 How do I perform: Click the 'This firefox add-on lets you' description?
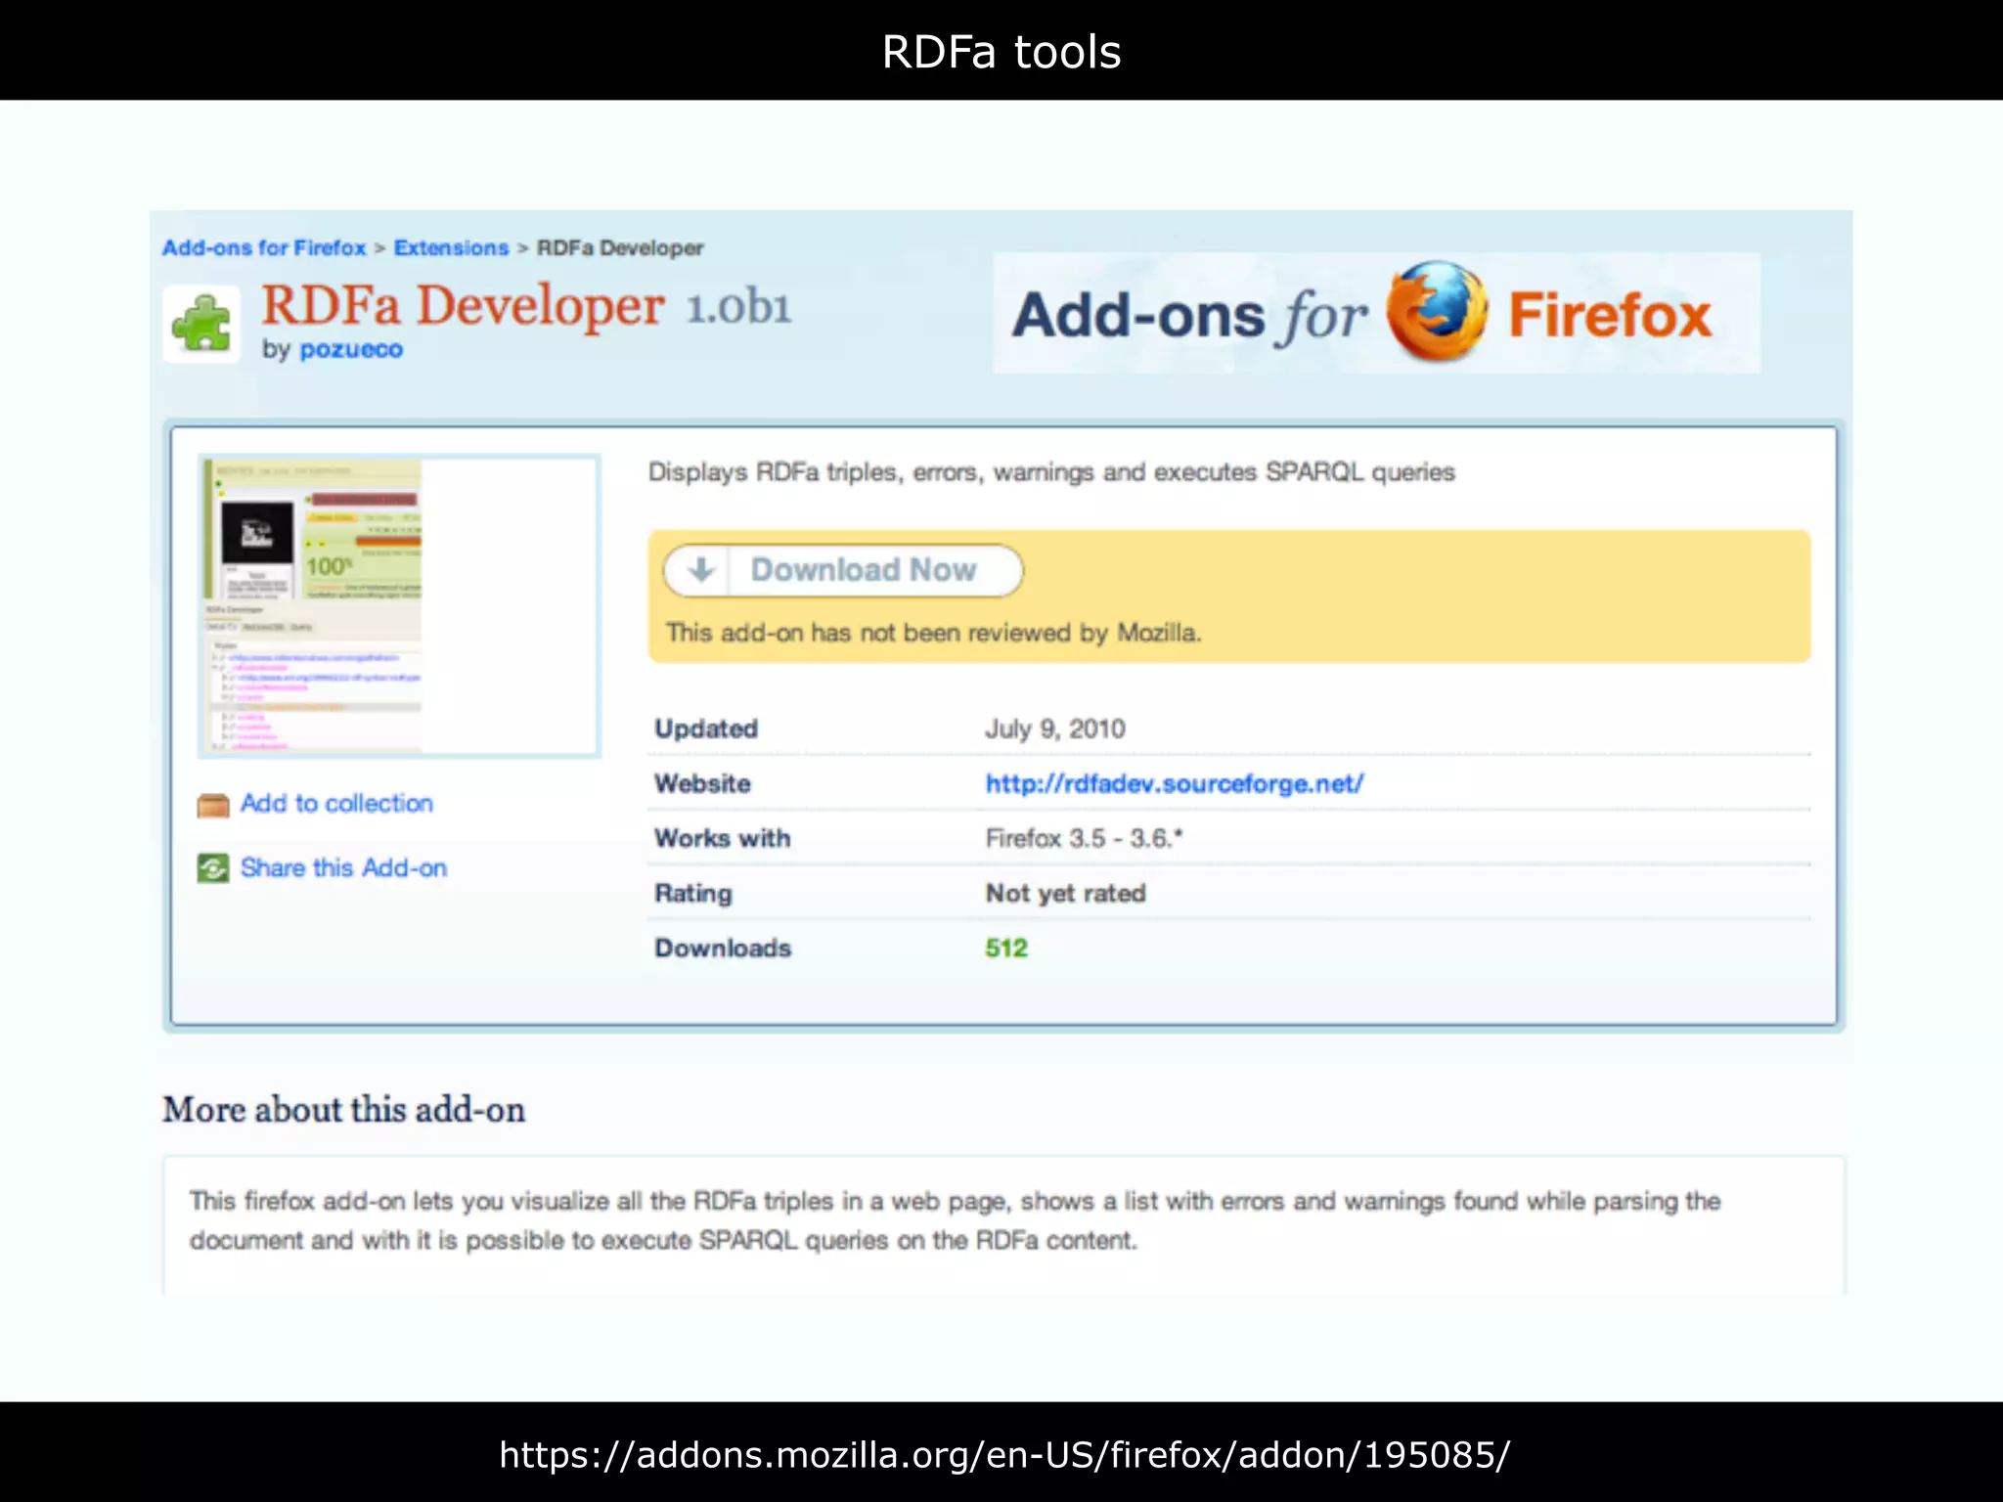955,1220
